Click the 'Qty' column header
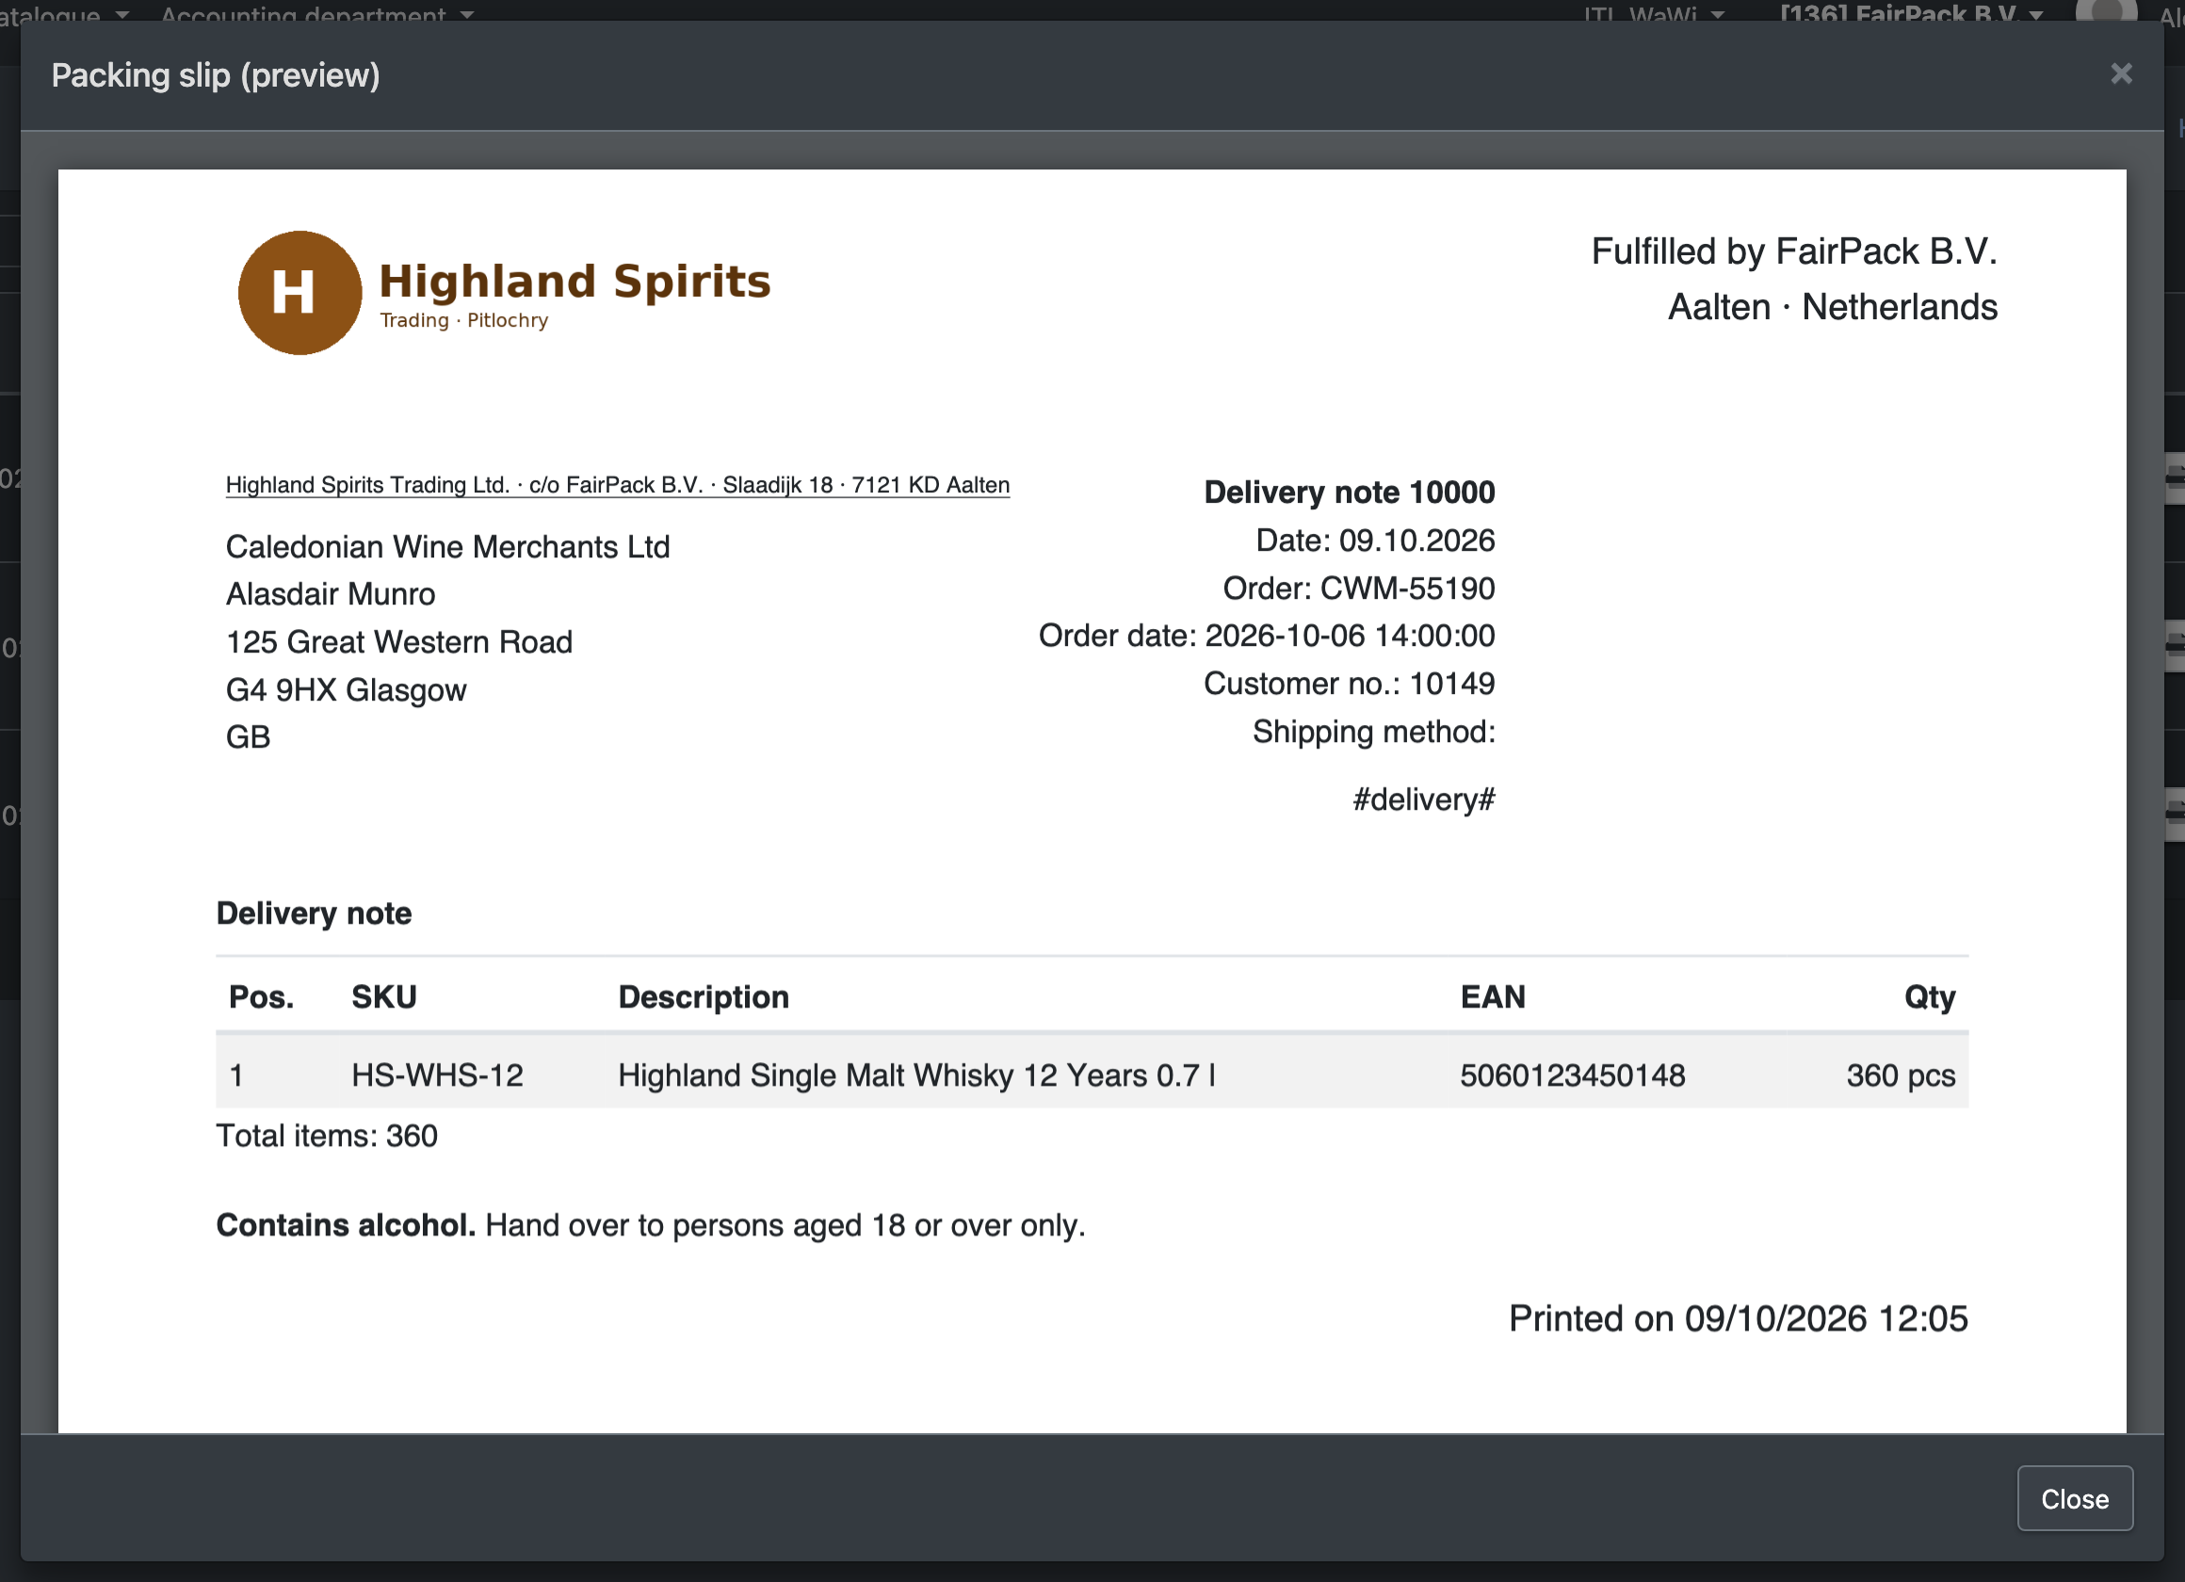Image resolution: width=2185 pixels, height=1582 pixels. click(x=1929, y=997)
